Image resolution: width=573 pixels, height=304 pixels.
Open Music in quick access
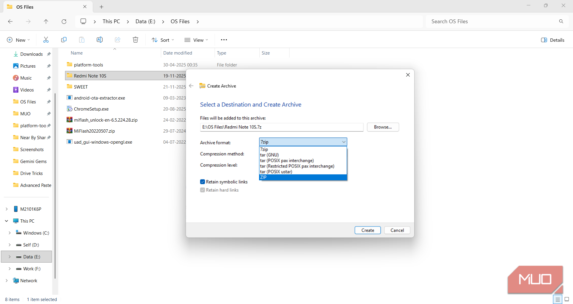click(26, 78)
